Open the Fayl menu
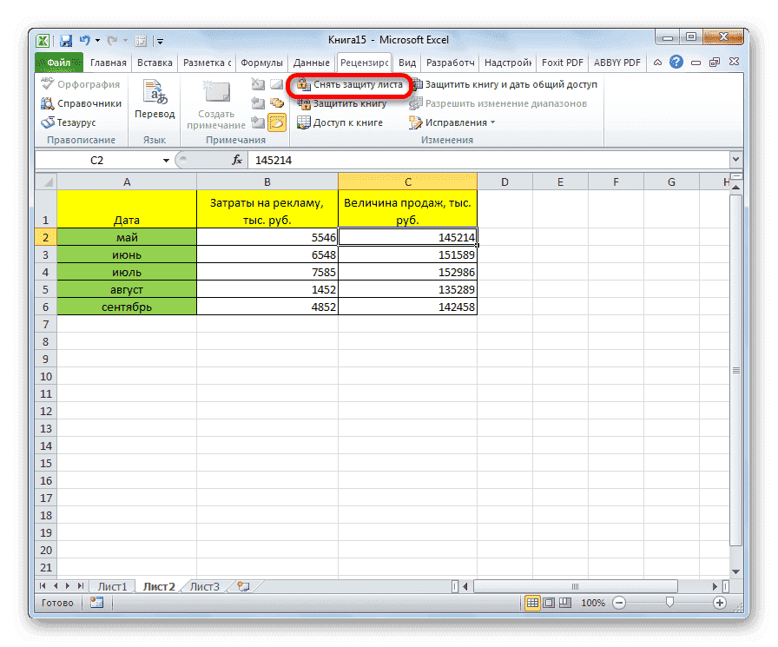Image resolution: width=778 pixels, height=647 pixels. (x=57, y=62)
